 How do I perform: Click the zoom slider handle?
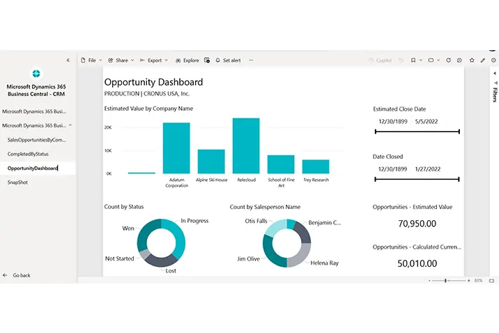(445, 281)
